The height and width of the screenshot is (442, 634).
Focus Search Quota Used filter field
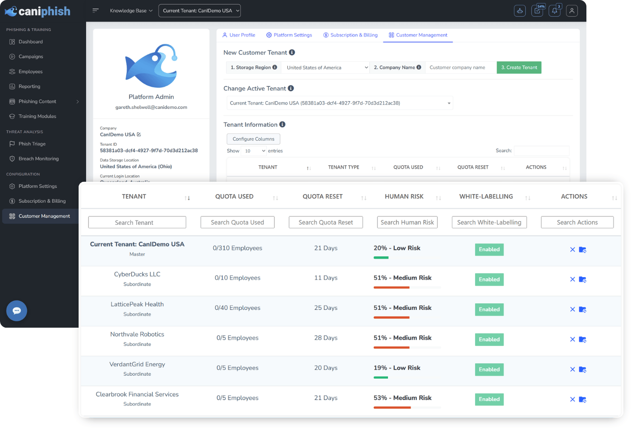238,222
